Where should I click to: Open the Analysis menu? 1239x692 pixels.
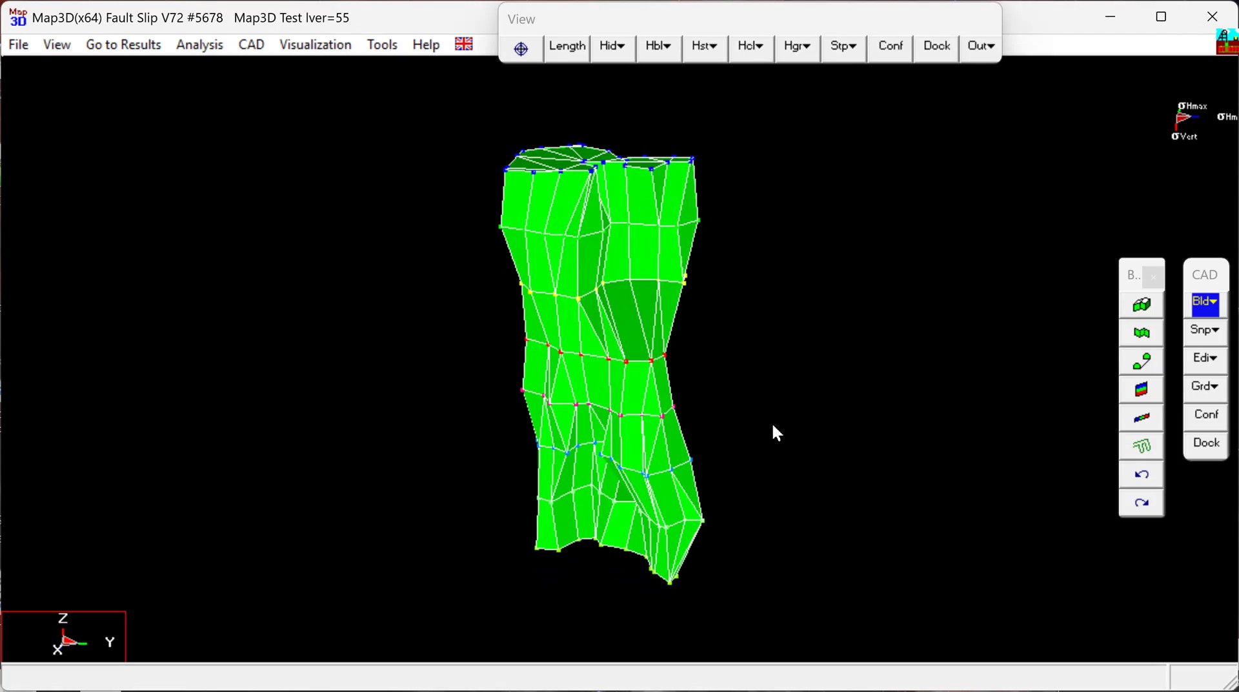click(199, 45)
